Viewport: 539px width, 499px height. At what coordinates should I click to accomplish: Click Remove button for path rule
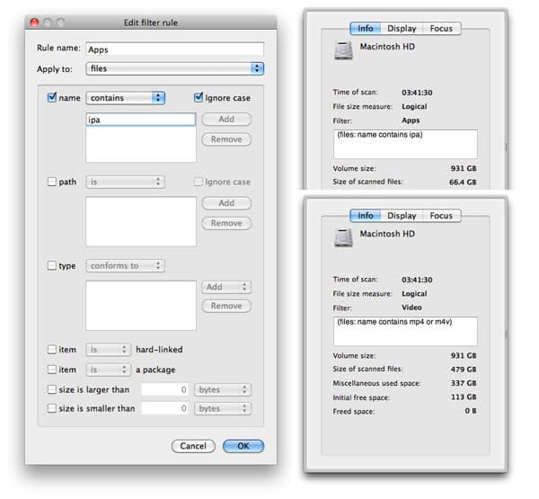coord(226,223)
